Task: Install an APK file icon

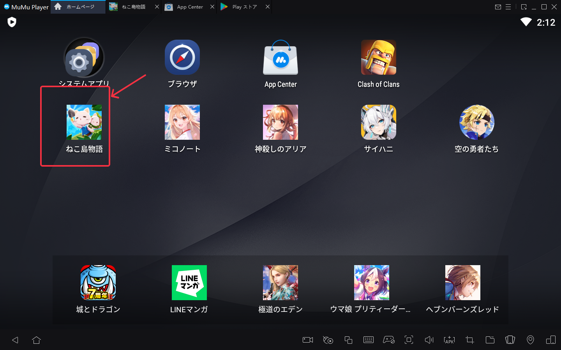Action: coord(449,340)
